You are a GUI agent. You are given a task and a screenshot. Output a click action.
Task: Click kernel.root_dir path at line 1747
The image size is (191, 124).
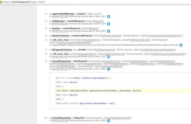tap(60, 56)
